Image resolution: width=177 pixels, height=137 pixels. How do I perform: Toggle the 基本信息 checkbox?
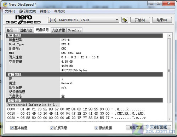[x=12, y=128]
